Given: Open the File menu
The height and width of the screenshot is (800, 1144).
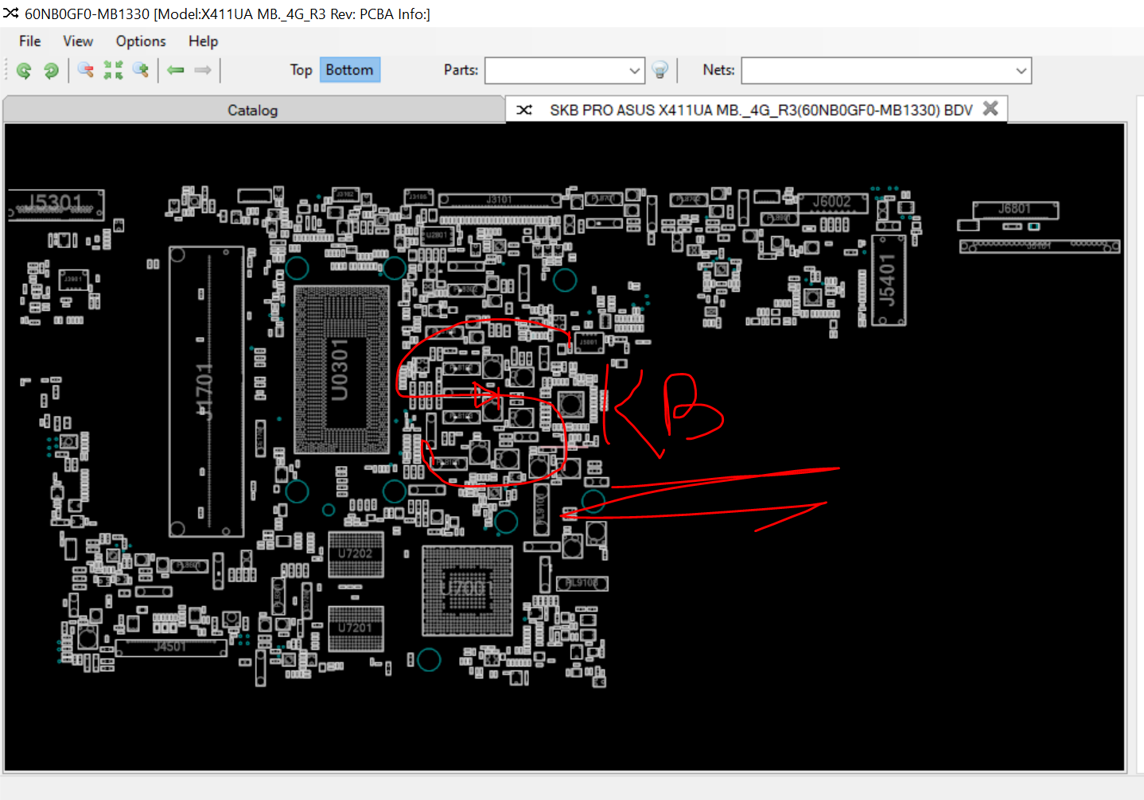Looking at the screenshot, I should coord(30,41).
